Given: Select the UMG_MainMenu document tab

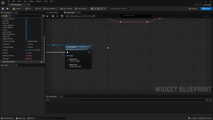Looking at the screenshot, I should 16,5.
